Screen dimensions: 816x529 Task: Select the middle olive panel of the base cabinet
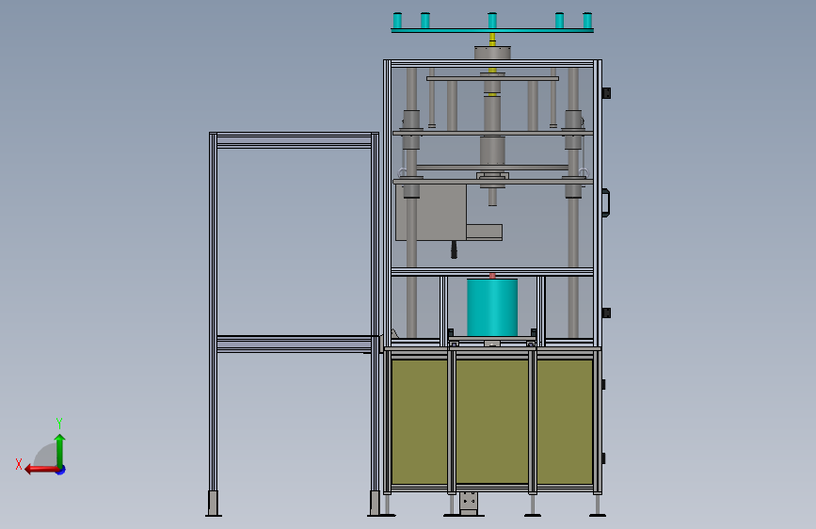click(492, 422)
